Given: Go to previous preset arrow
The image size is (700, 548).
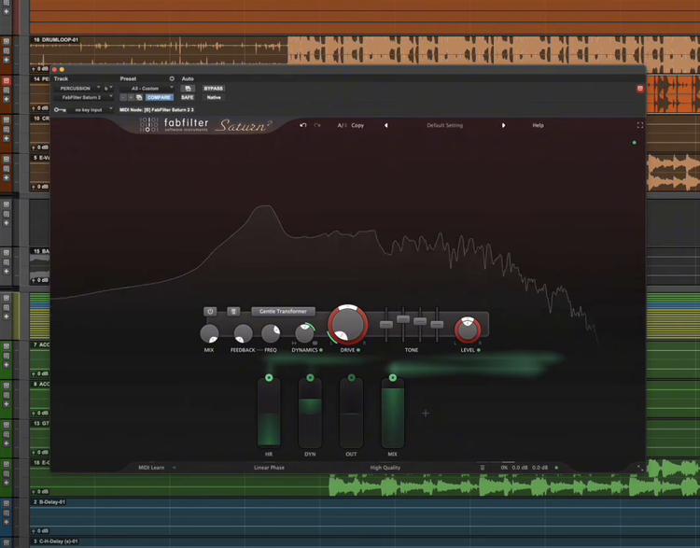Looking at the screenshot, I should [386, 125].
